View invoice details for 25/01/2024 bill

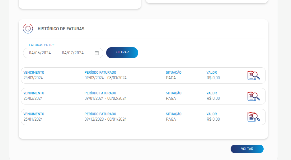254,117
